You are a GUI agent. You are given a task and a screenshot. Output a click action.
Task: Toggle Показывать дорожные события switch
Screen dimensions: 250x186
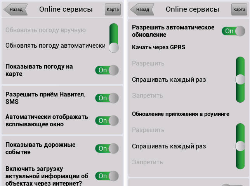[107, 148]
